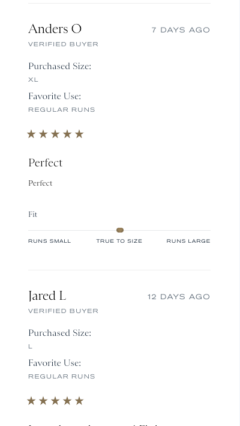
Task: Click the 12 Days Ago timestamp
Action: (179, 297)
